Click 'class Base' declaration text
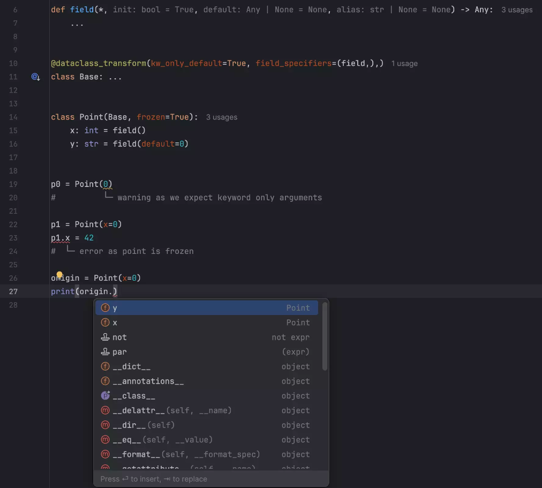The width and height of the screenshot is (542, 488). click(74, 77)
